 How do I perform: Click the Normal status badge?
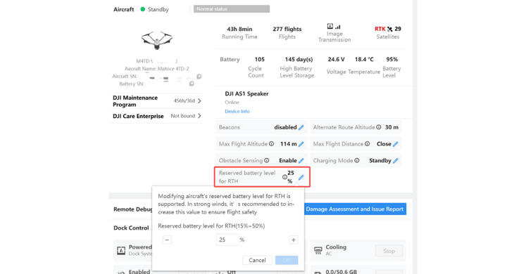click(x=232, y=9)
